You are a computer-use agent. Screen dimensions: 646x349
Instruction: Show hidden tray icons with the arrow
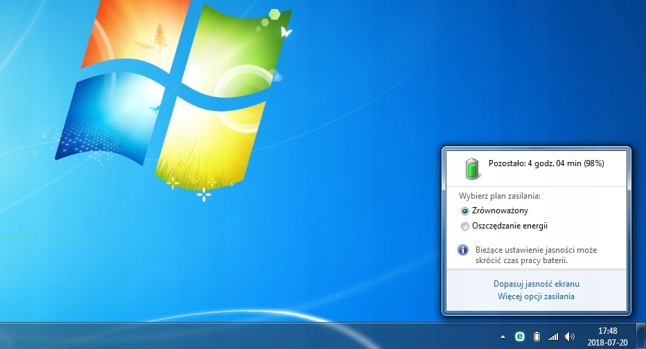(503, 337)
